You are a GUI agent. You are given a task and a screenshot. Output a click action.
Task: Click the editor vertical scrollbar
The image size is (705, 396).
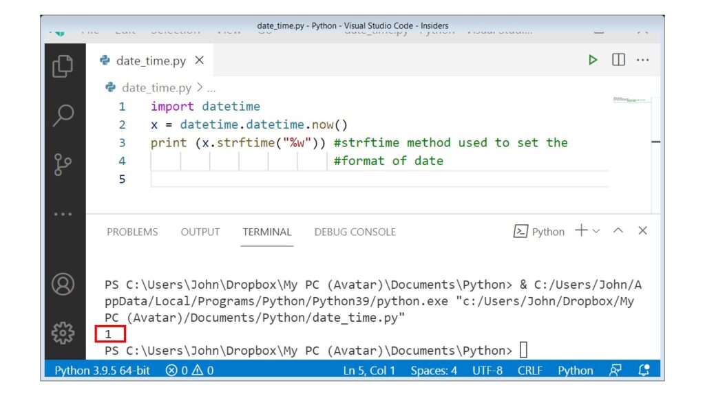point(655,155)
